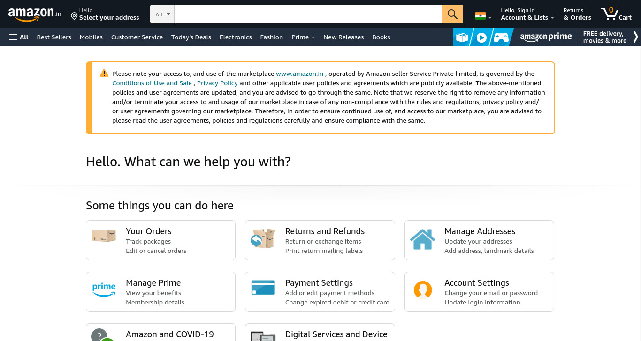Click the Digital Services device icon
This screenshot has height=341, width=641.
[263, 336]
